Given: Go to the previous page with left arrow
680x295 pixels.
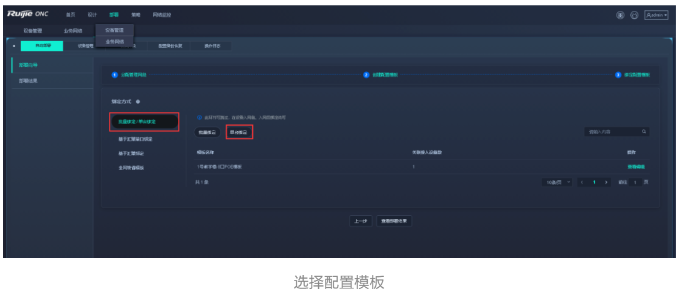Looking at the screenshot, I should (x=582, y=182).
